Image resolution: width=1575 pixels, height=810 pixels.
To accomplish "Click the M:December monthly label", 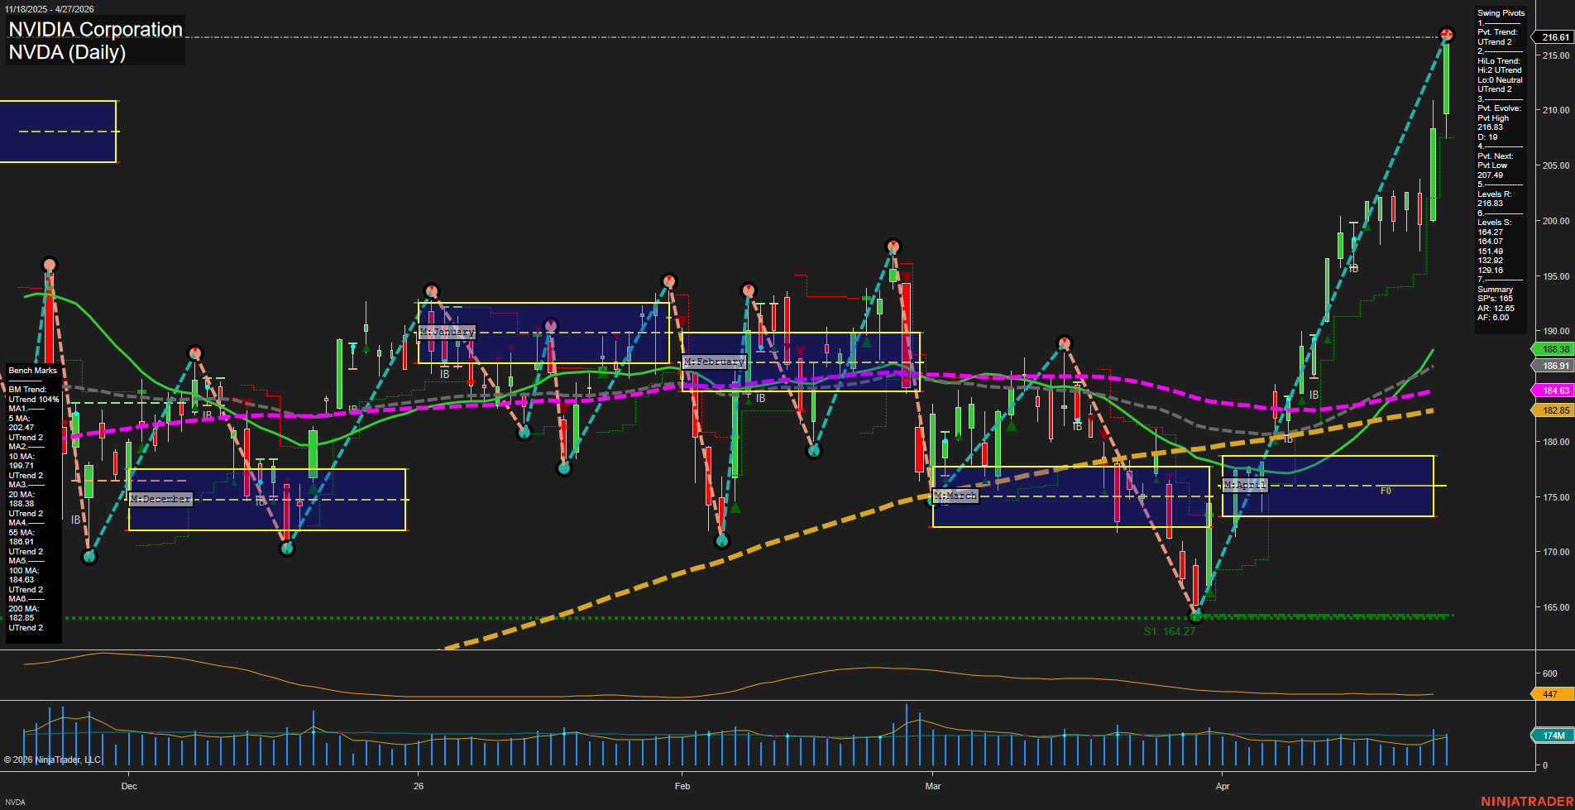I will pos(160,499).
